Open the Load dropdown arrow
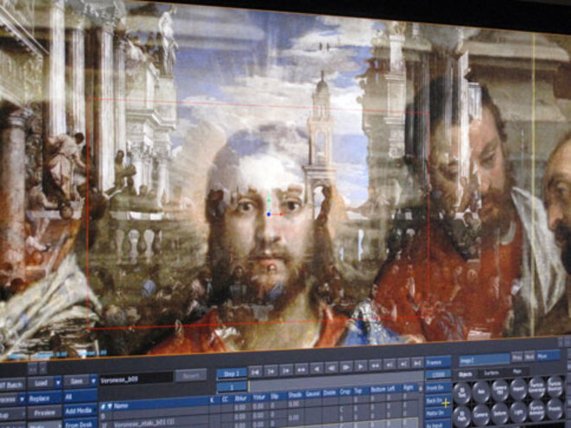This screenshot has height=428, width=571. coord(58,383)
